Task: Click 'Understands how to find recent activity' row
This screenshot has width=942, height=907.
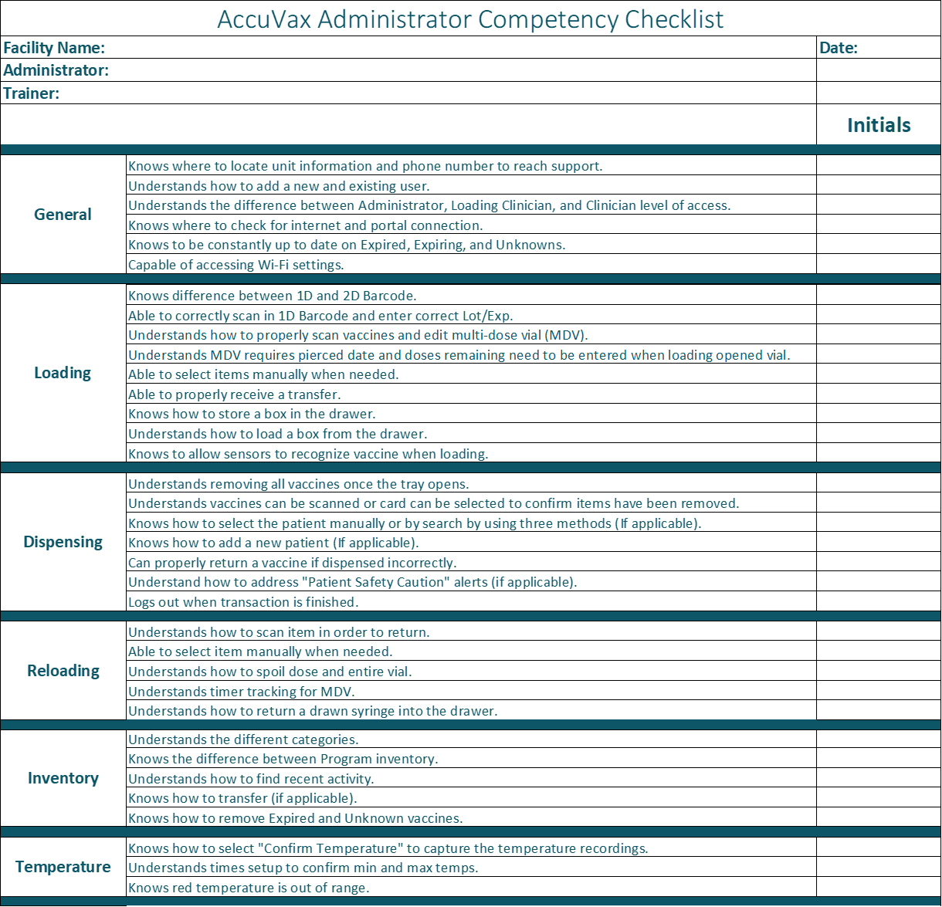Action: point(471,778)
